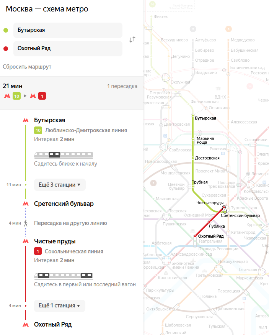Screen dimensions: 269x335
Task: Swap origin and destination stations
Action: coord(132,39)
